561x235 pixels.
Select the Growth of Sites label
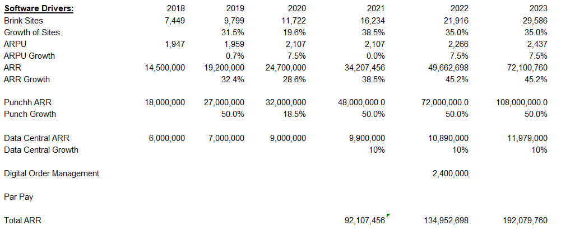coord(32,32)
